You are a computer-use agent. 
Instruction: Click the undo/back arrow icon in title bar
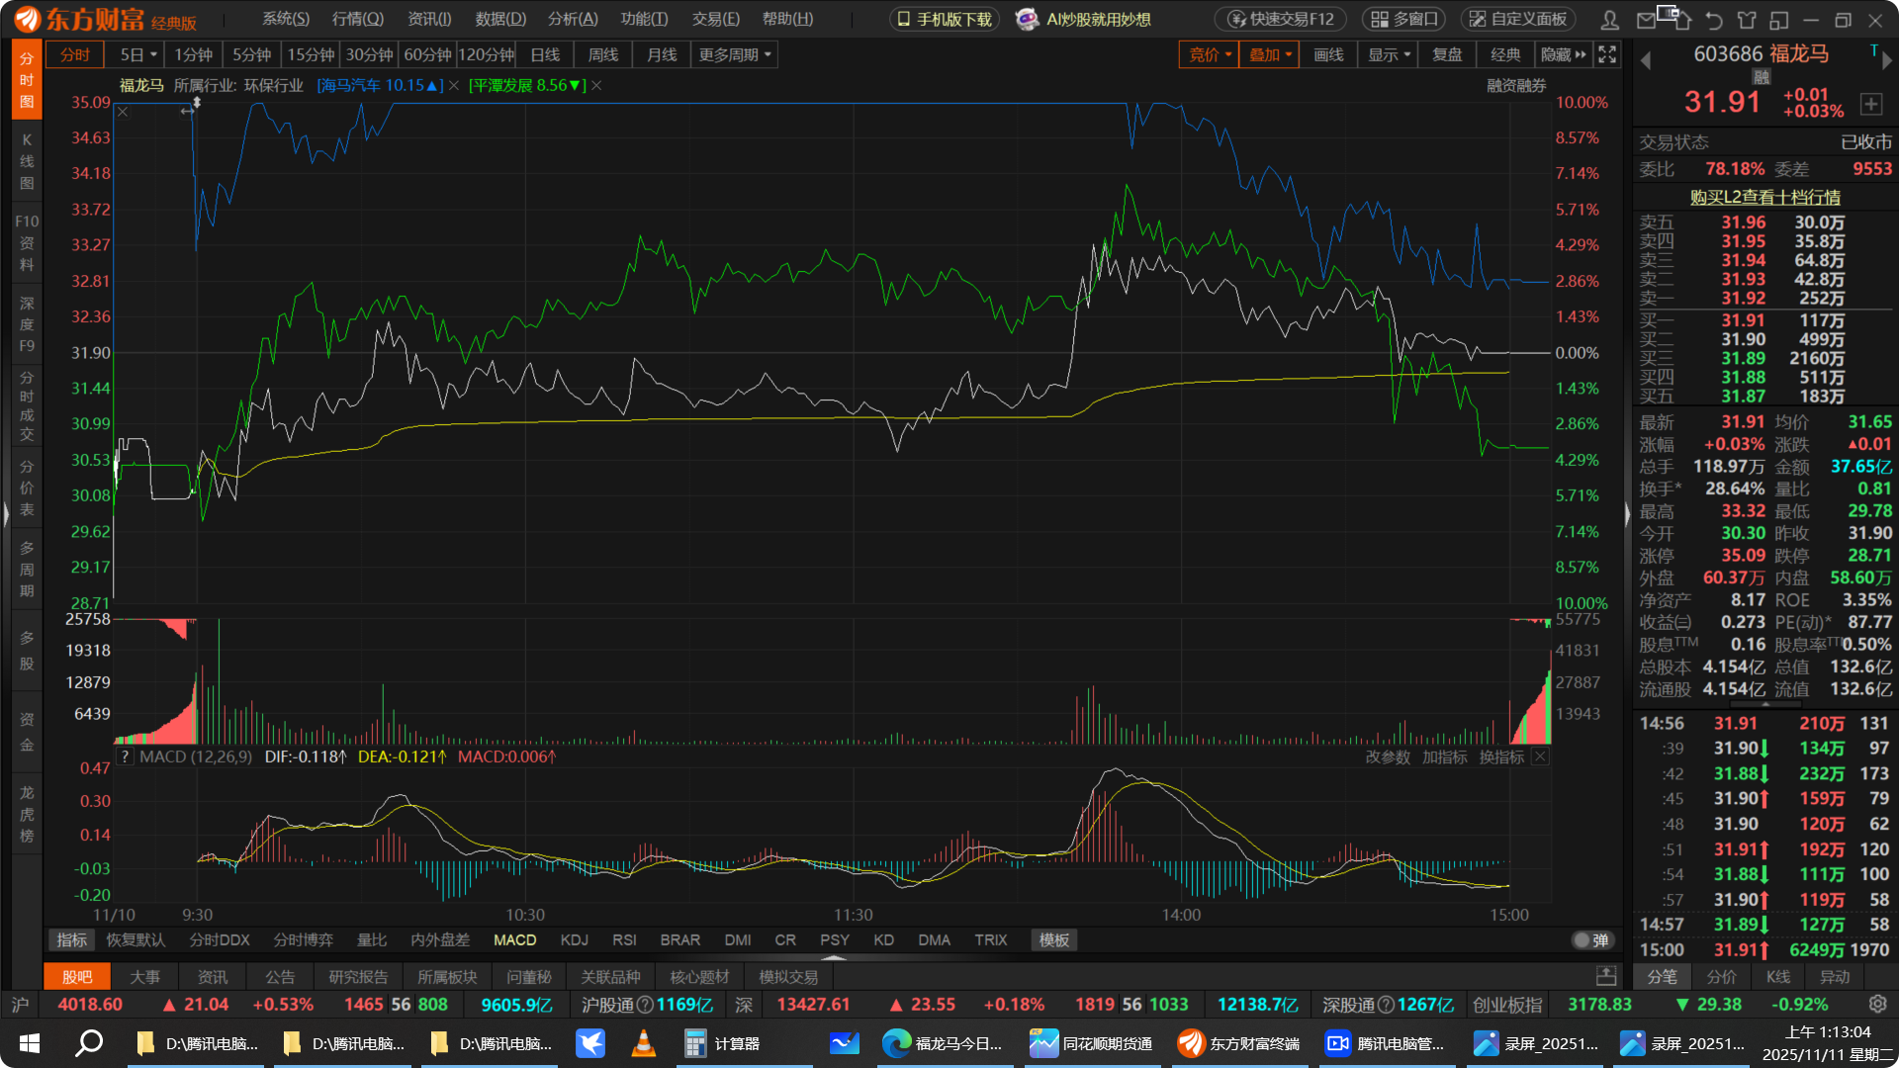(x=1714, y=19)
